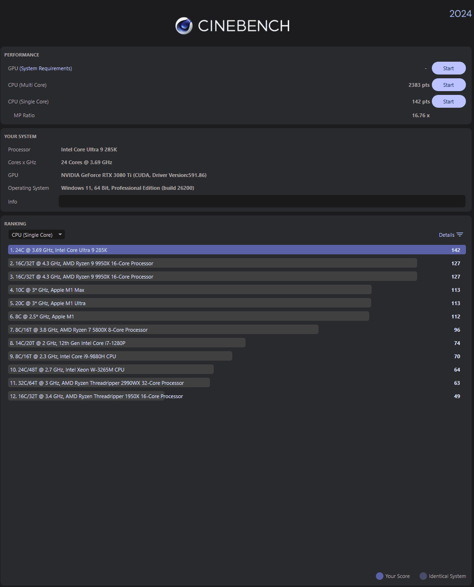The width and height of the screenshot is (474, 587).
Task: Click the MP Ratio value 16.76 x
Action: coord(421,115)
